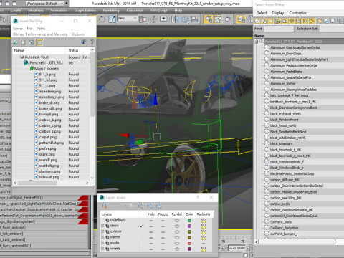344x258 pixels.
Task: Open the Graph Editors menu
Action: pos(85,11)
